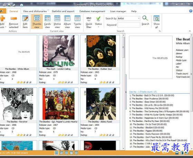
Task: Click the Show all button
Action: click(x=156, y=22)
